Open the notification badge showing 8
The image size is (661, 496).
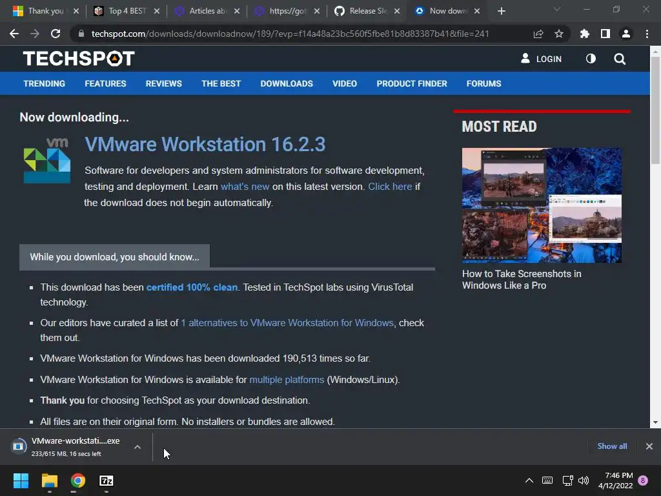pyautogui.click(x=643, y=480)
